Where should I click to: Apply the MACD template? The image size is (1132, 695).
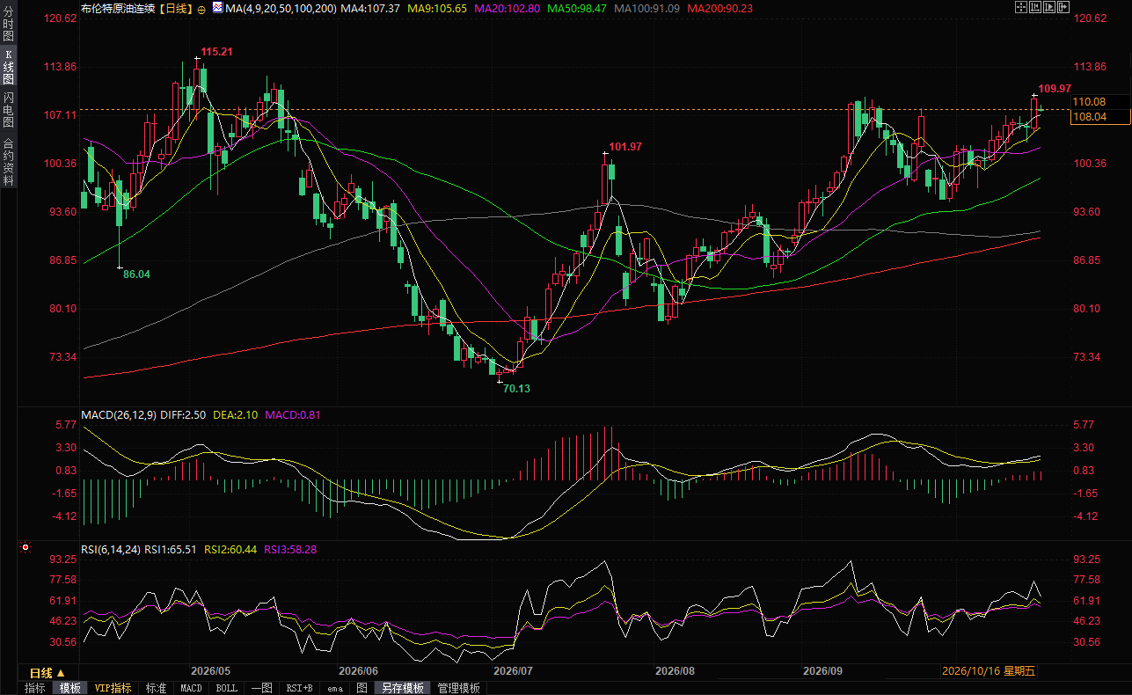coord(191,688)
